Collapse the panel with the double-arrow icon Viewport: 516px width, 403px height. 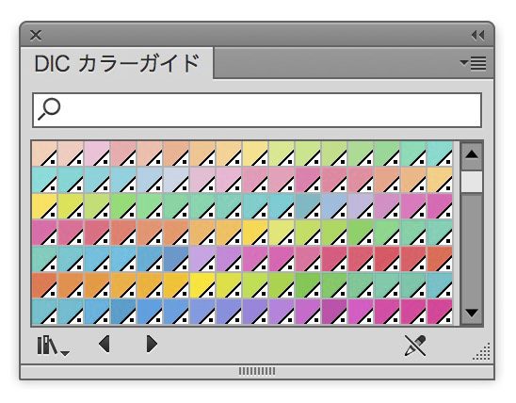(x=477, y=35)
